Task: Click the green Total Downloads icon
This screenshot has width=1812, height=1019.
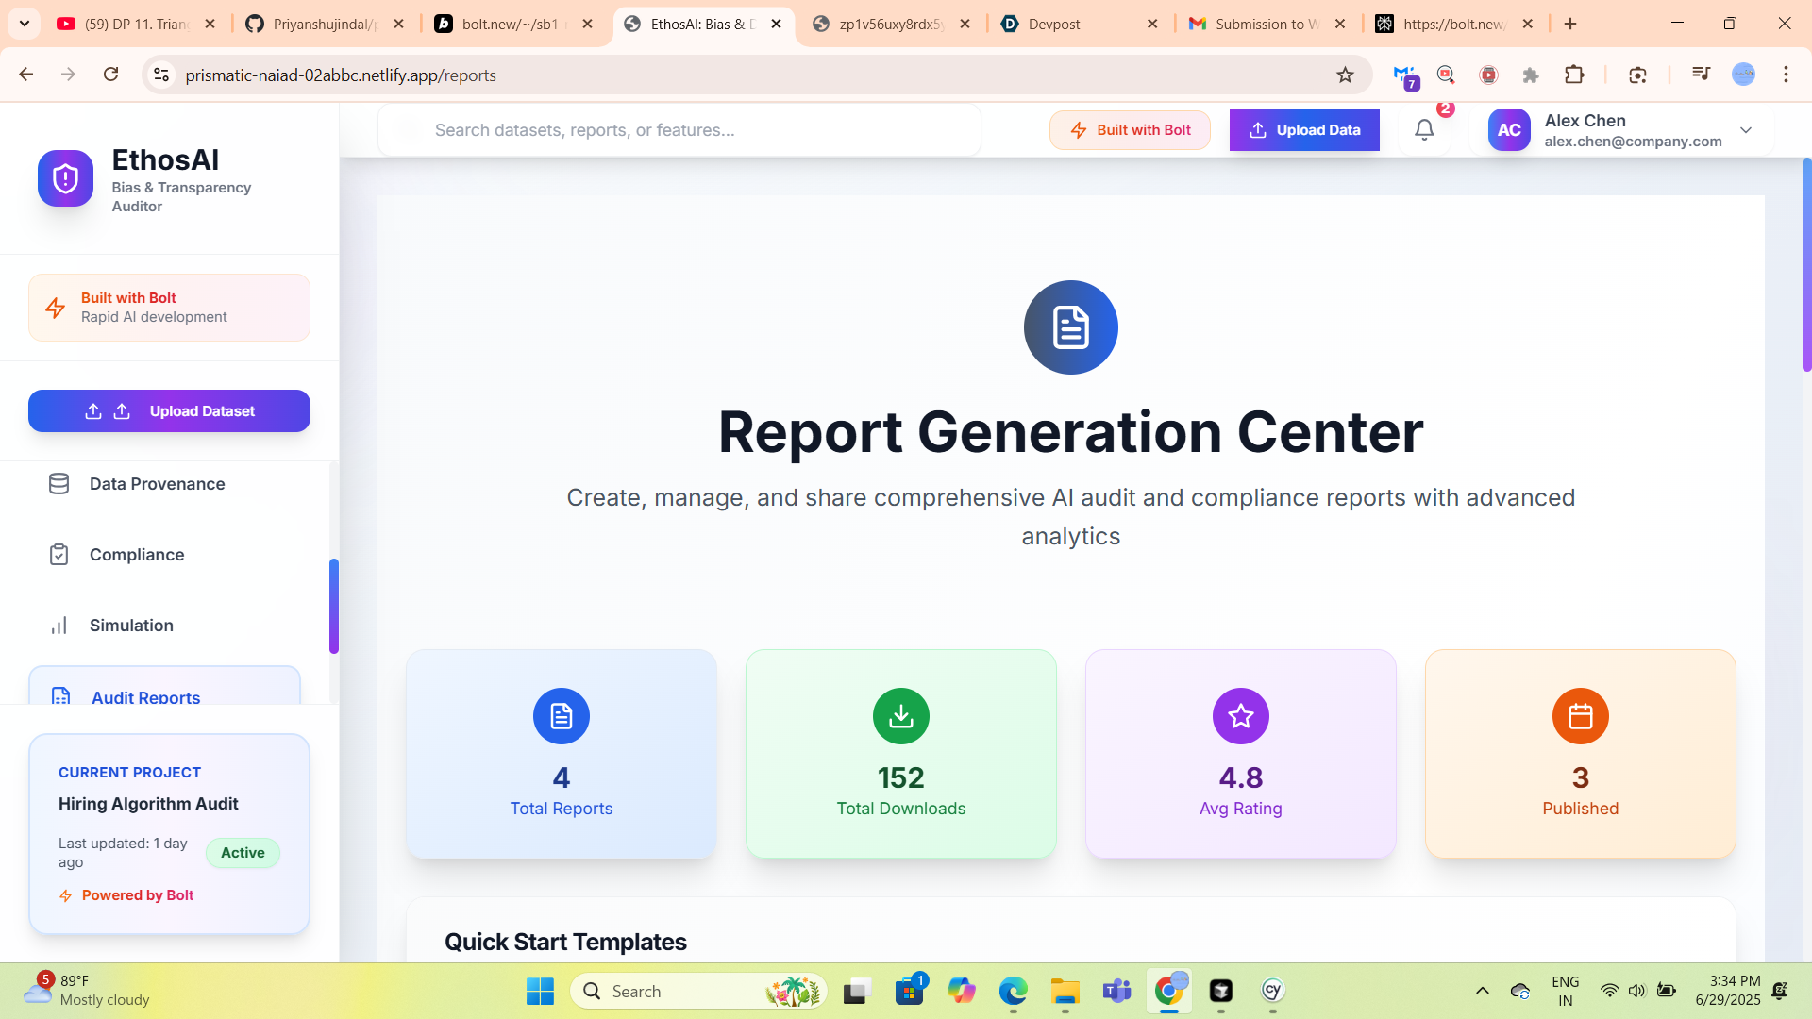Action: (900, 716)
